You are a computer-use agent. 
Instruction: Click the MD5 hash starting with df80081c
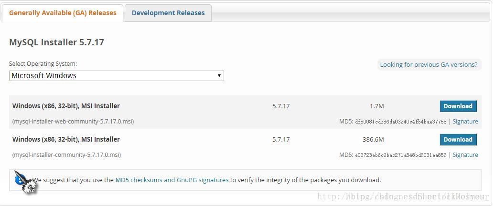(400, 122)
